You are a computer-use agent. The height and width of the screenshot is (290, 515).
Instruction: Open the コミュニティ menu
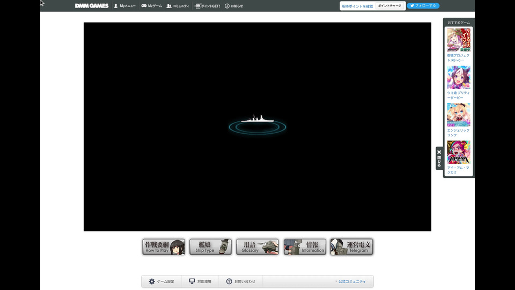178,6
